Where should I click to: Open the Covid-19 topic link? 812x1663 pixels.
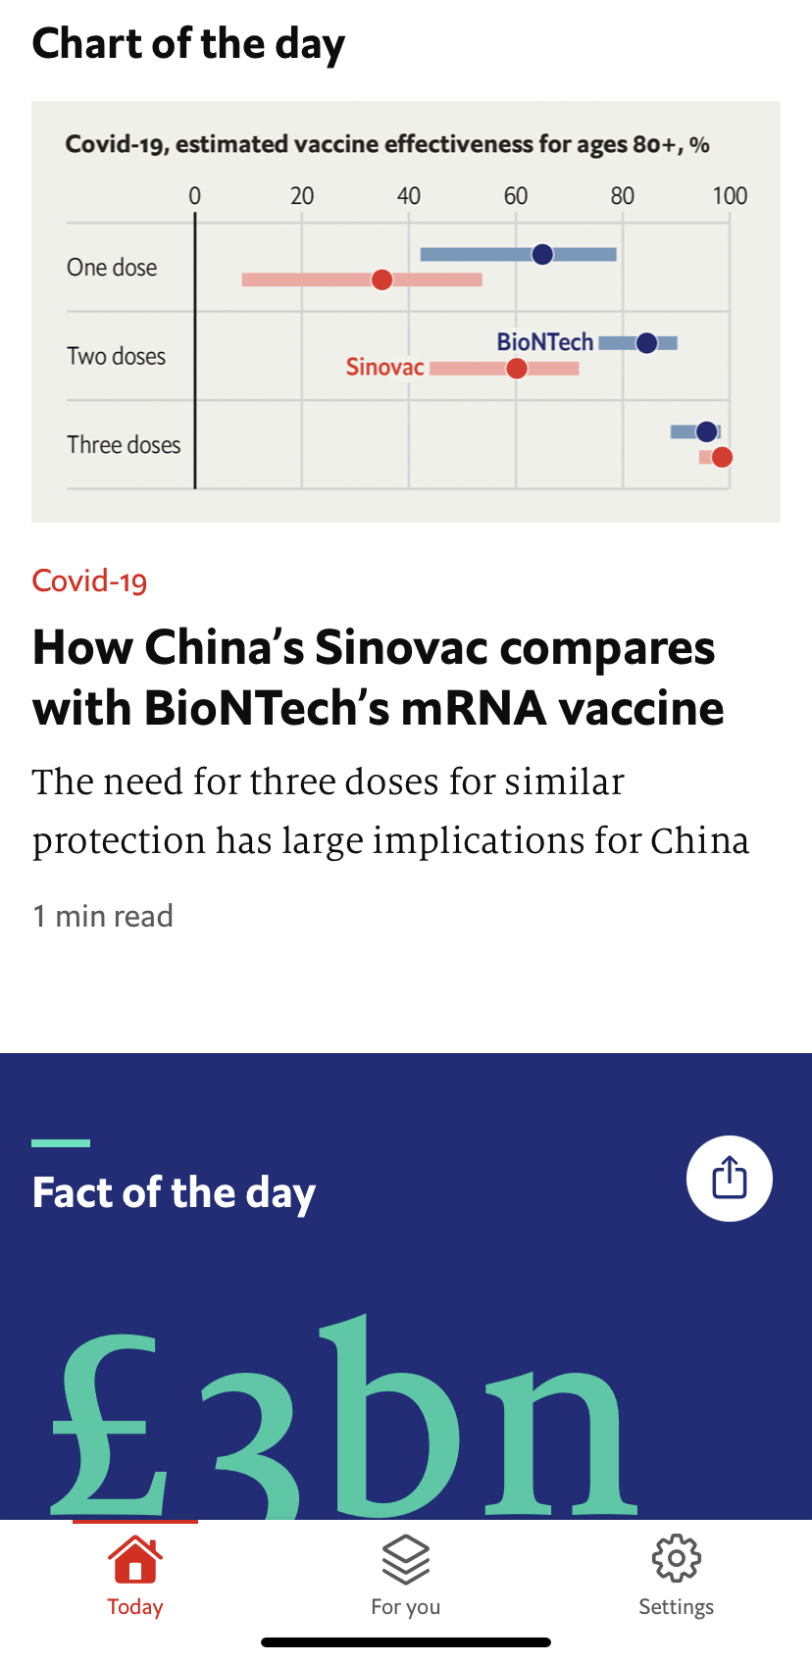pos(89,581)
